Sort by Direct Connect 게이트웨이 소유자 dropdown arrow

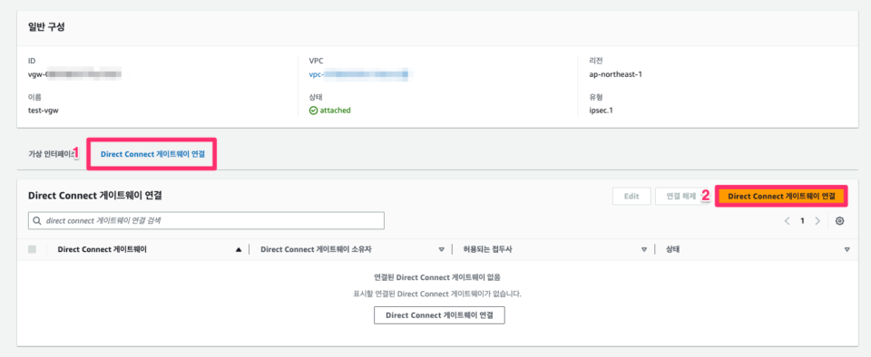pos(442,250)
